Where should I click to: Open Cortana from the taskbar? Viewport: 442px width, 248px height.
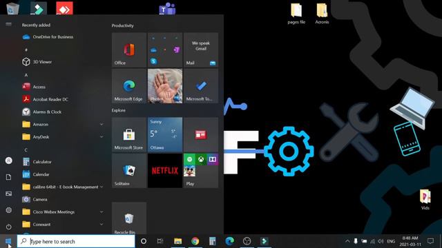click(x=144, y=241)
